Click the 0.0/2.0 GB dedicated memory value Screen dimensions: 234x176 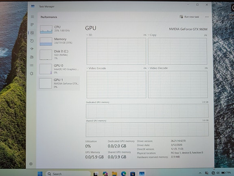[x=117, y=146]
